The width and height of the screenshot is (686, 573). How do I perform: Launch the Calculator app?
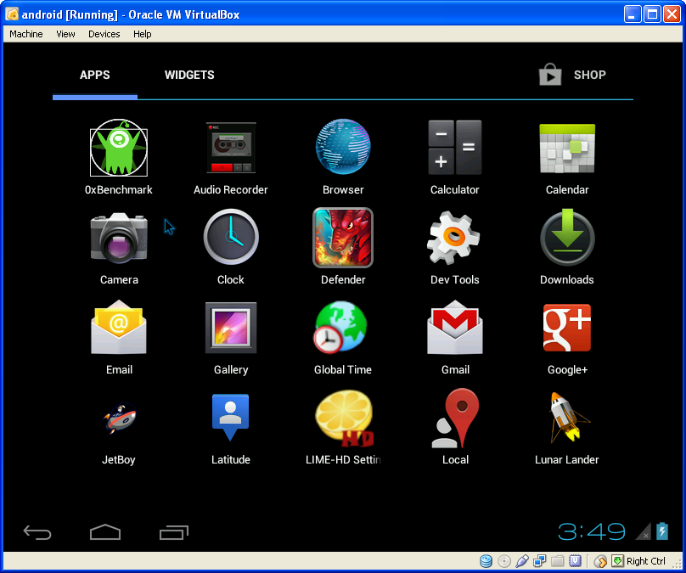pos(455,148)
